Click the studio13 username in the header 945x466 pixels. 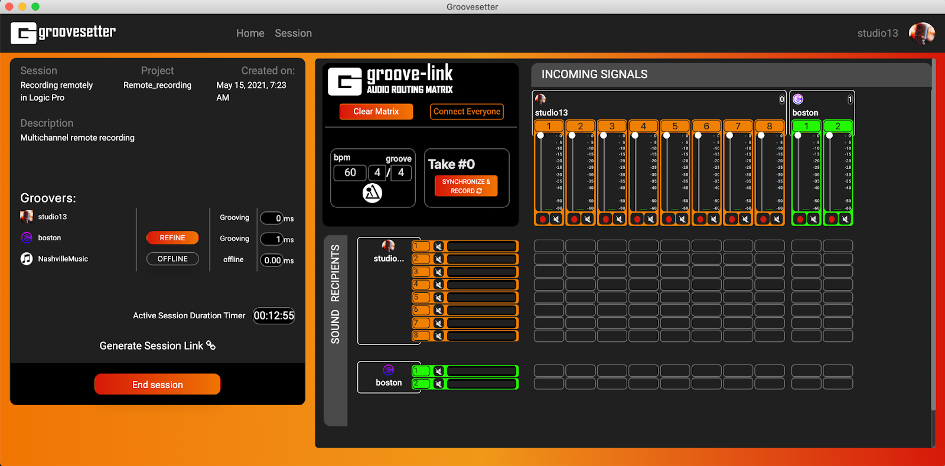point(878,33)
